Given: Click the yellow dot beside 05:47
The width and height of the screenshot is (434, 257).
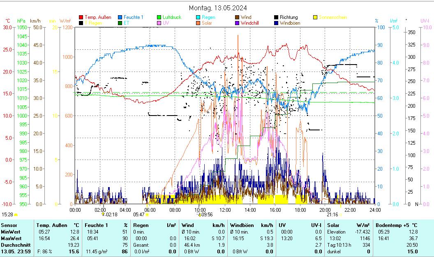Looking at the screenshot, I should tap(148, 215).
